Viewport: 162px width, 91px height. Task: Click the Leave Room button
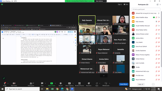tap(124, 84)
